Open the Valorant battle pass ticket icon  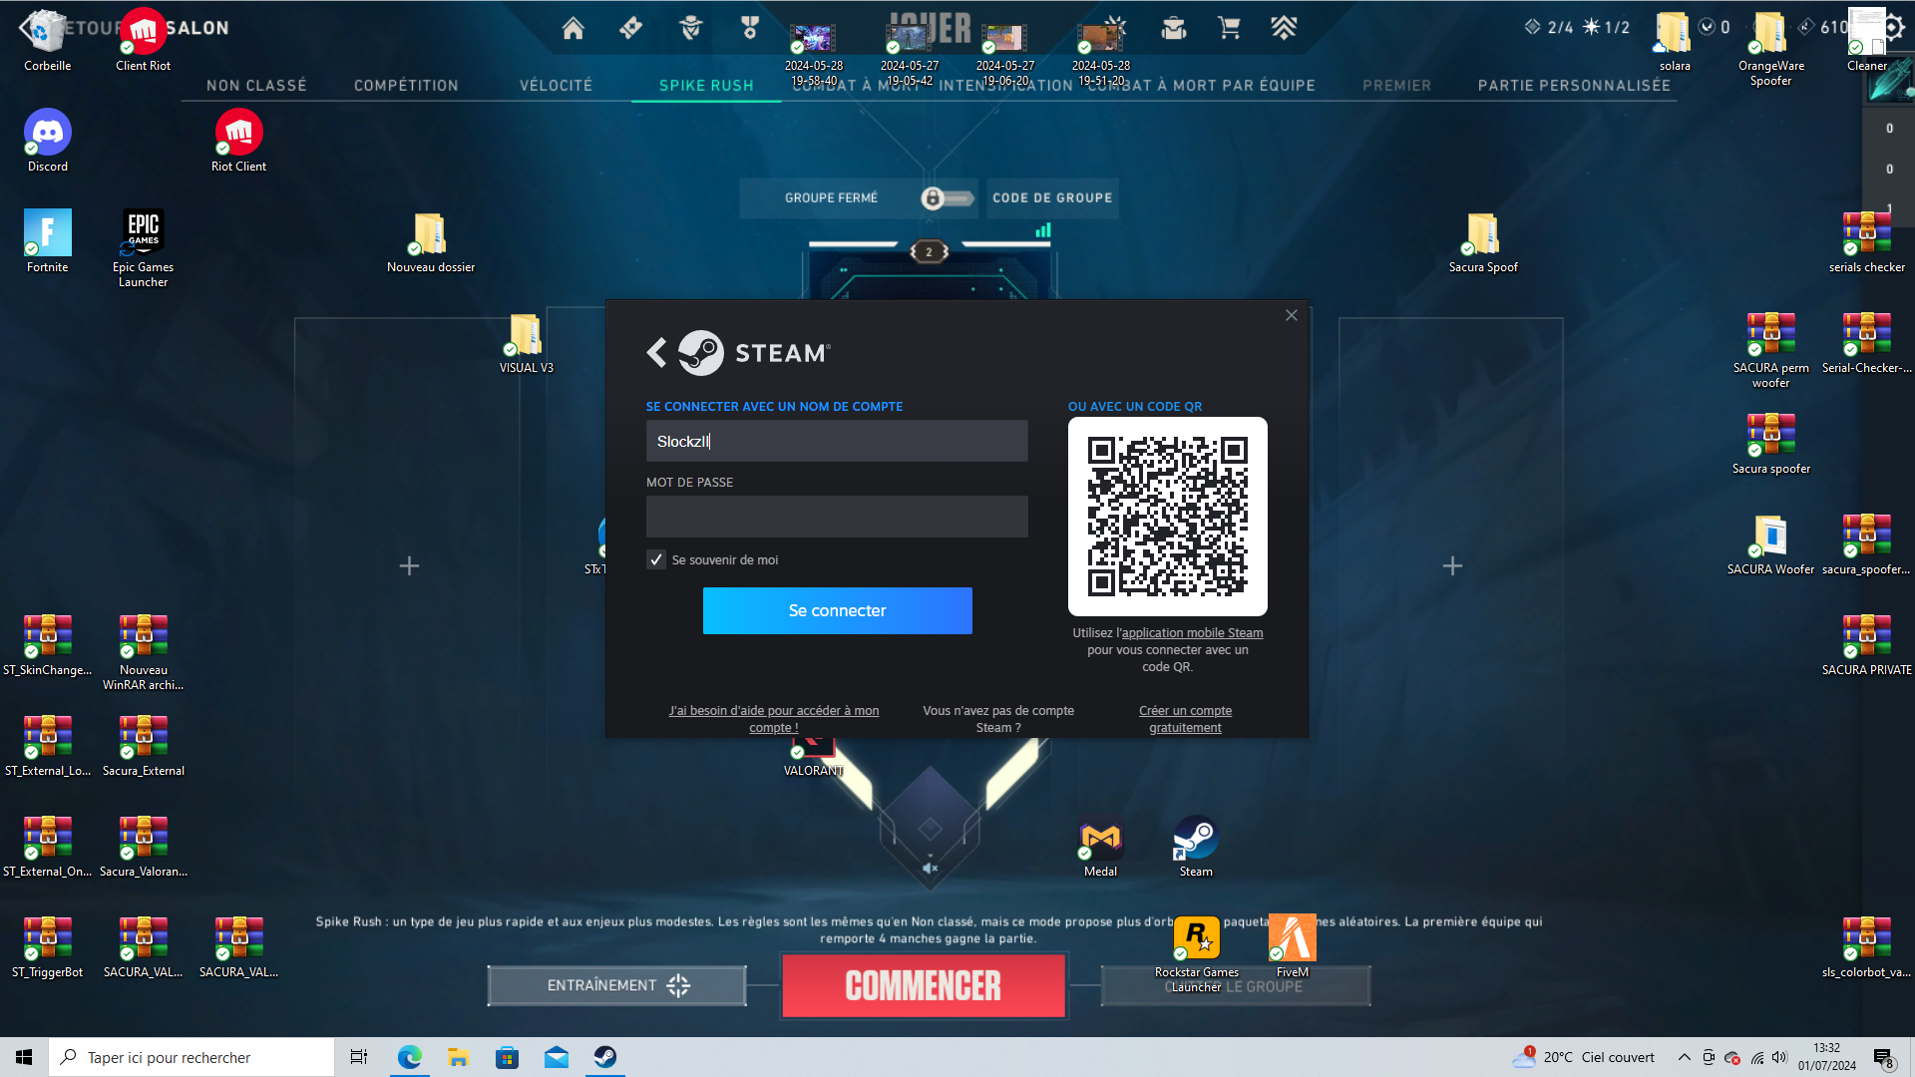(x=630, y=28)
